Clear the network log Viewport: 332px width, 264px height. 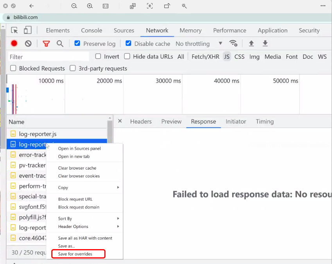pos(28,44)
